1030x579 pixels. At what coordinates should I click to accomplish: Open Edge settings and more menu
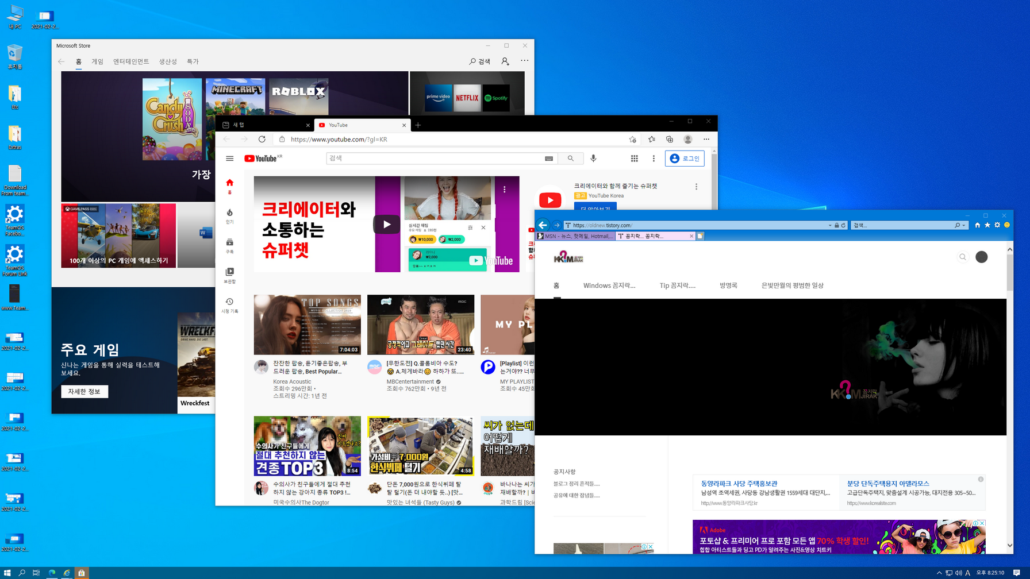[x=706, y=140]
